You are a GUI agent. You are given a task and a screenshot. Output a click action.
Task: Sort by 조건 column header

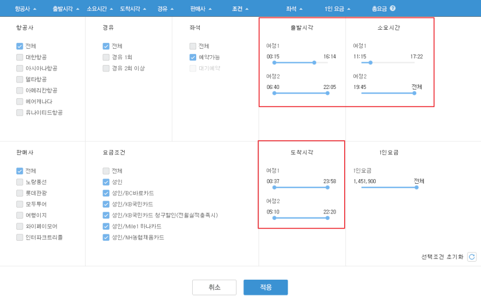click(240, 9)
